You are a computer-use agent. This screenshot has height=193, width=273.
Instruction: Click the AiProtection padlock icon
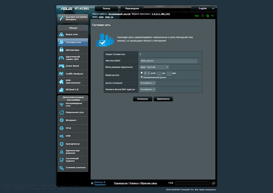coord(61,50)
